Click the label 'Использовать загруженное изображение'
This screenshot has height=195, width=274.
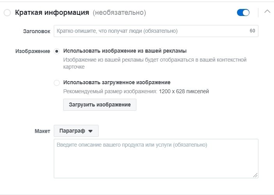pyautogui.click(x=117, y=82)
